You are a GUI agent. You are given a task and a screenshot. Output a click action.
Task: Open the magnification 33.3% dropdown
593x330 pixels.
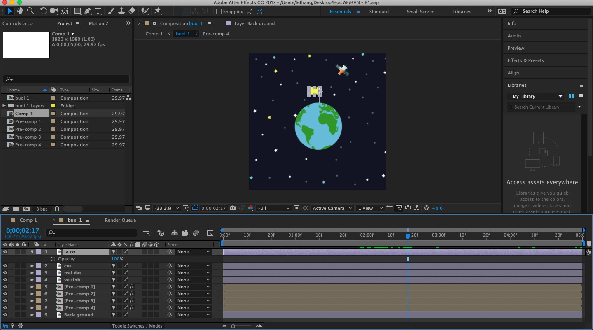click(167, 208)
